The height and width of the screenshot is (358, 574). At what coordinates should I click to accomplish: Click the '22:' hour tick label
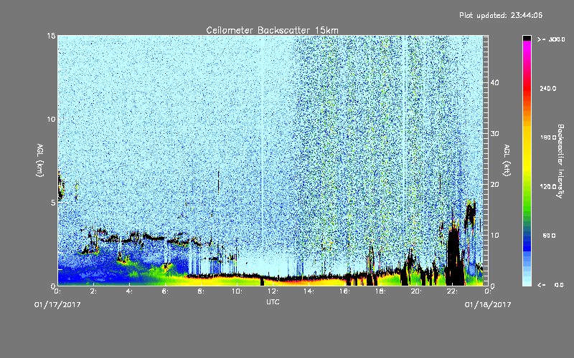point(452,291)
